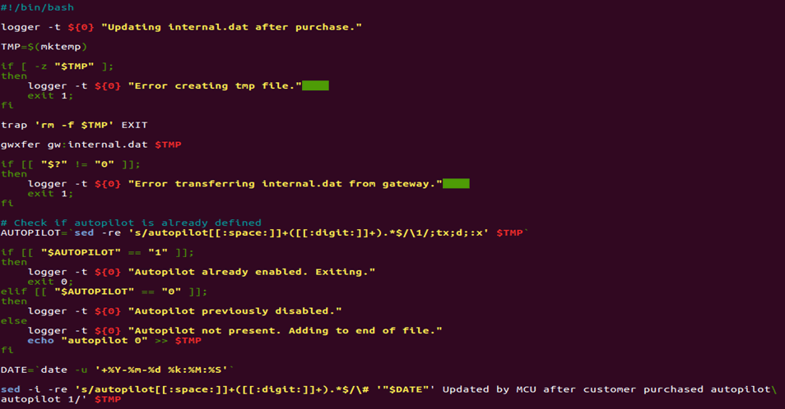The width and height of the screenshot is (785, 409).
Task: Click the gwxfer command word
Action: (x=21, y=145)
